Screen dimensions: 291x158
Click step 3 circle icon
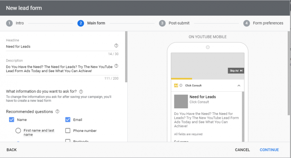coord(162,23)
